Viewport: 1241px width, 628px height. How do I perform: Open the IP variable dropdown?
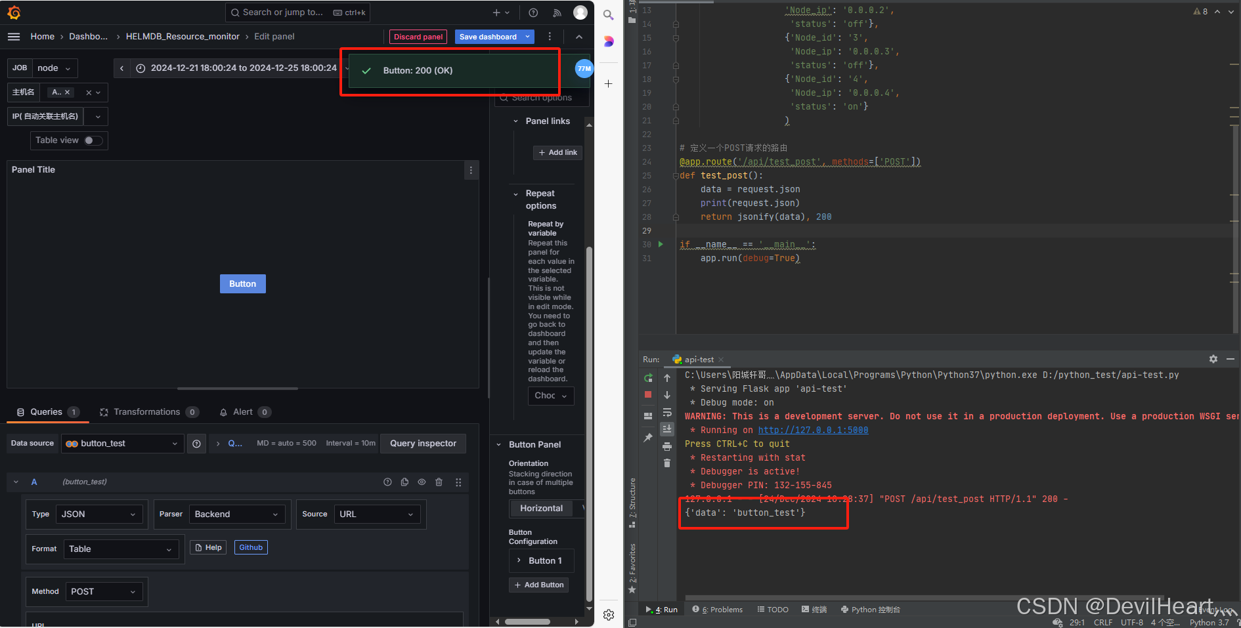tap(96, 117)
